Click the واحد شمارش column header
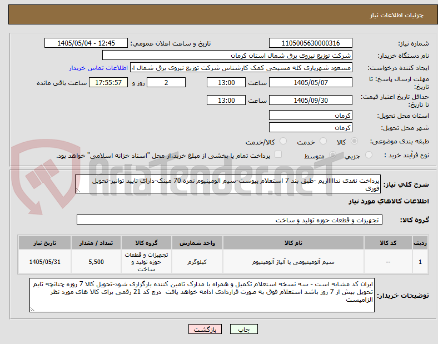The height and width of the screenshot is (344, 438). [x=197, y=243]
